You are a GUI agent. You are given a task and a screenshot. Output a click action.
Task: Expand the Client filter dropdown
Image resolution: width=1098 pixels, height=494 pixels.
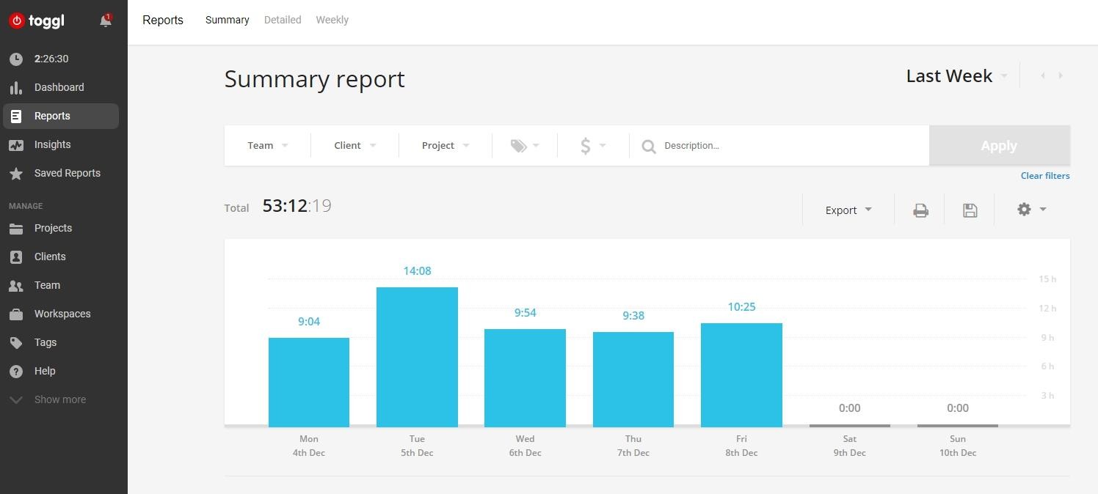pyautogui.click(x=355, y=146)
